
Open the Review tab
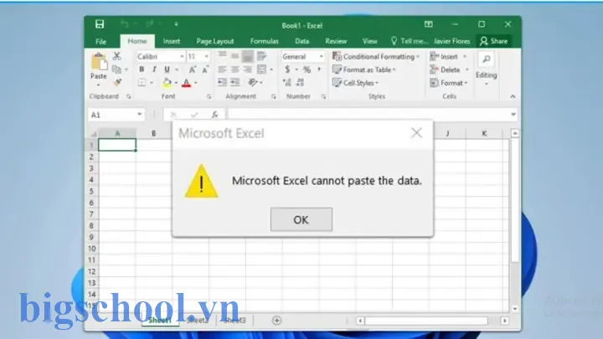tap(336, 41)
